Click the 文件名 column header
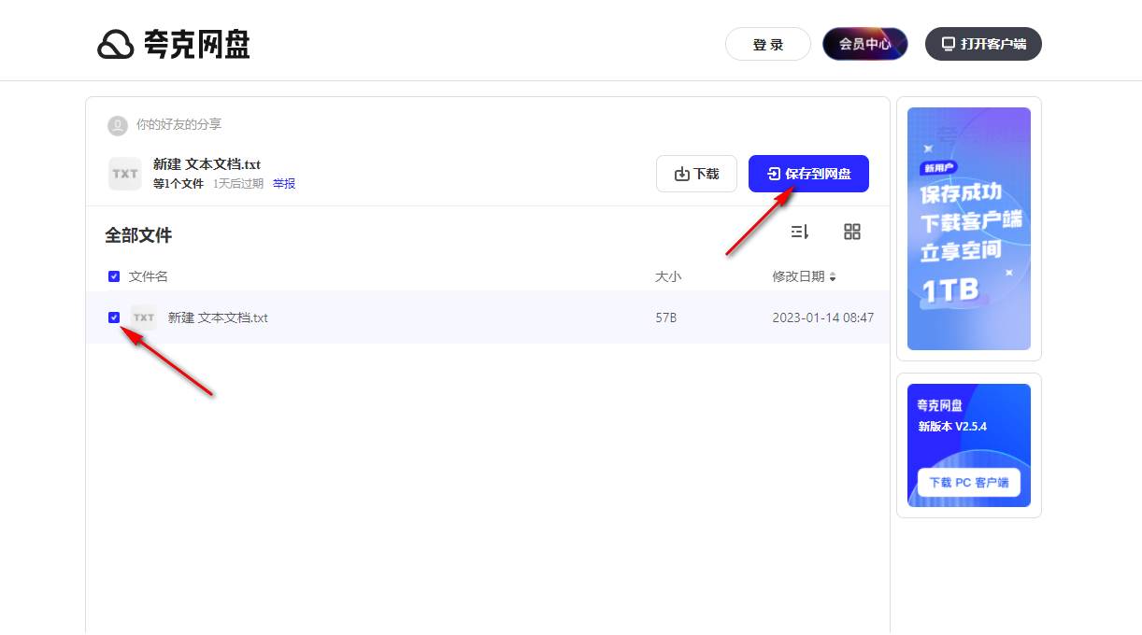 tap(149, 276)
